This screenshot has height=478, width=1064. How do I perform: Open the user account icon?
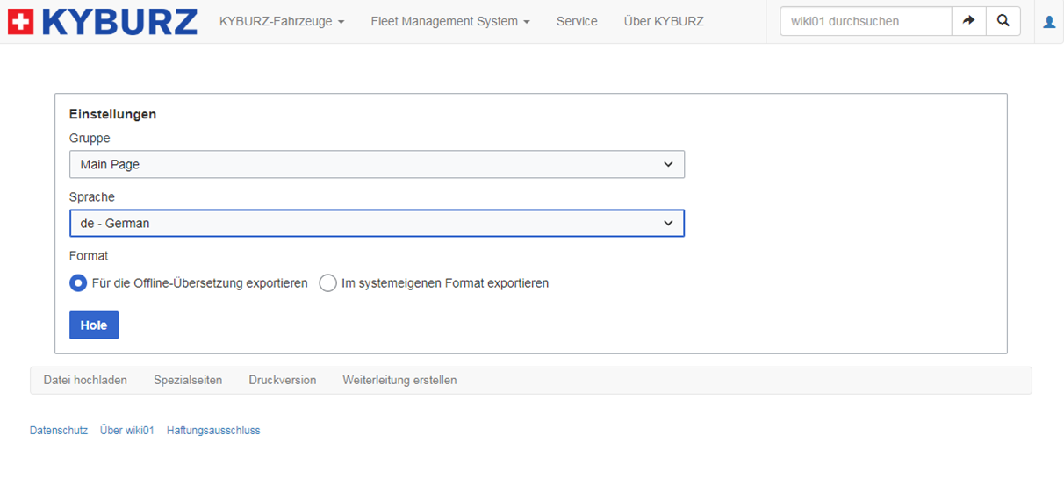[x=1049, y=22]
